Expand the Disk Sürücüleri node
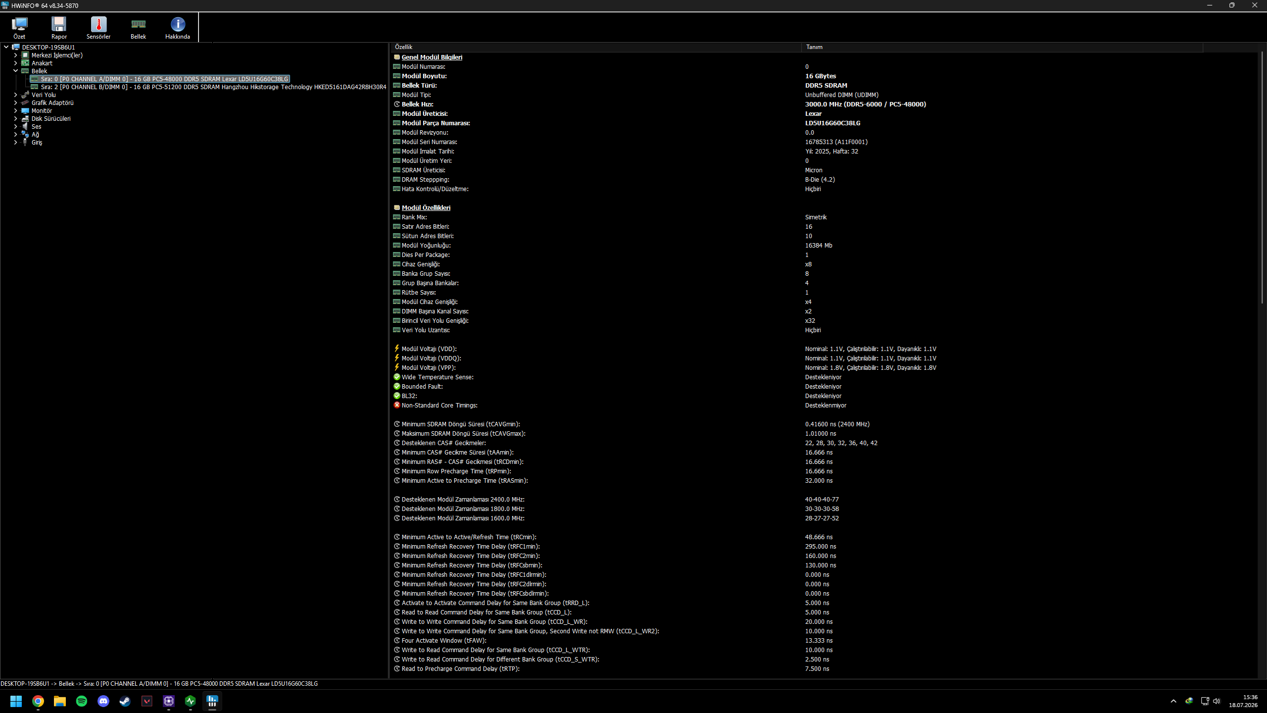 (15, 119)
